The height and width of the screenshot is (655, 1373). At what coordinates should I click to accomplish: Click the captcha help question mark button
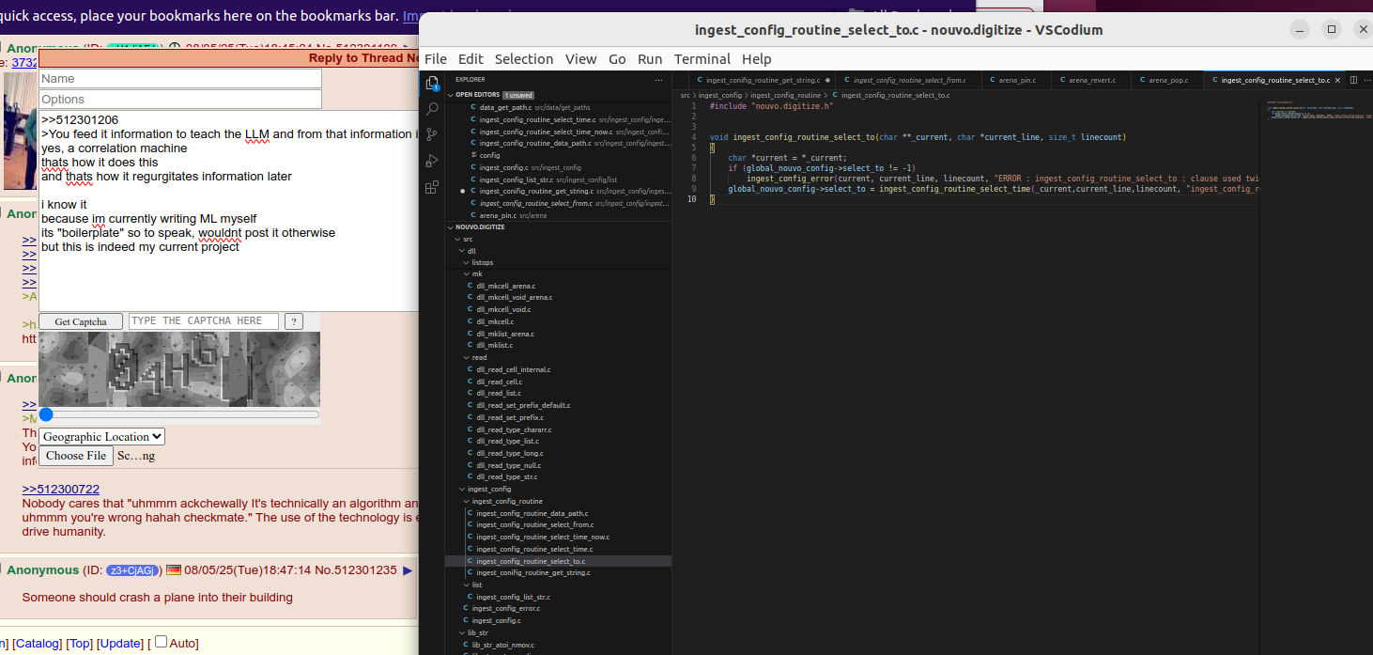pyautogui.click(x=293, y=321)
